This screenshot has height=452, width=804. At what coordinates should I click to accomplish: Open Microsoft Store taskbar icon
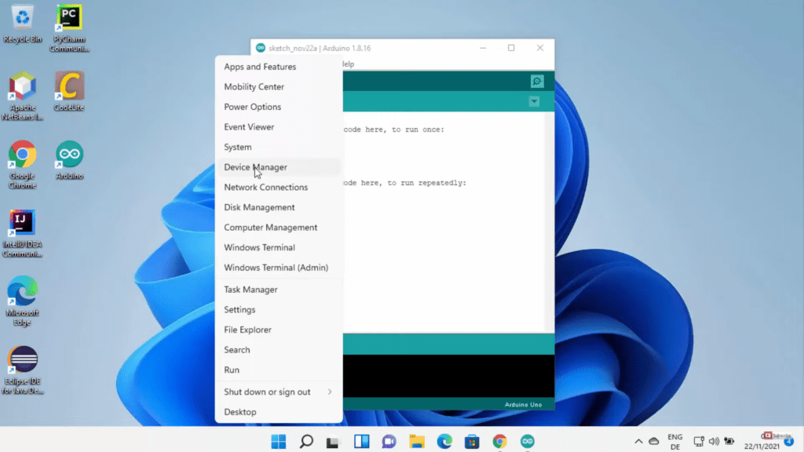[x=472, y=441]
